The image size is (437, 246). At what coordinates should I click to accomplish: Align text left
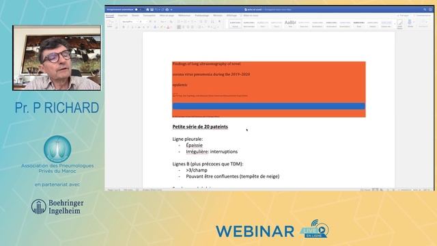(x=179, y=27)
